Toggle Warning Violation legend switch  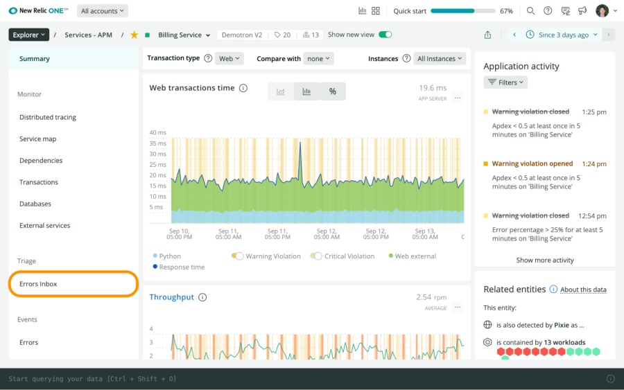[238, 256]
